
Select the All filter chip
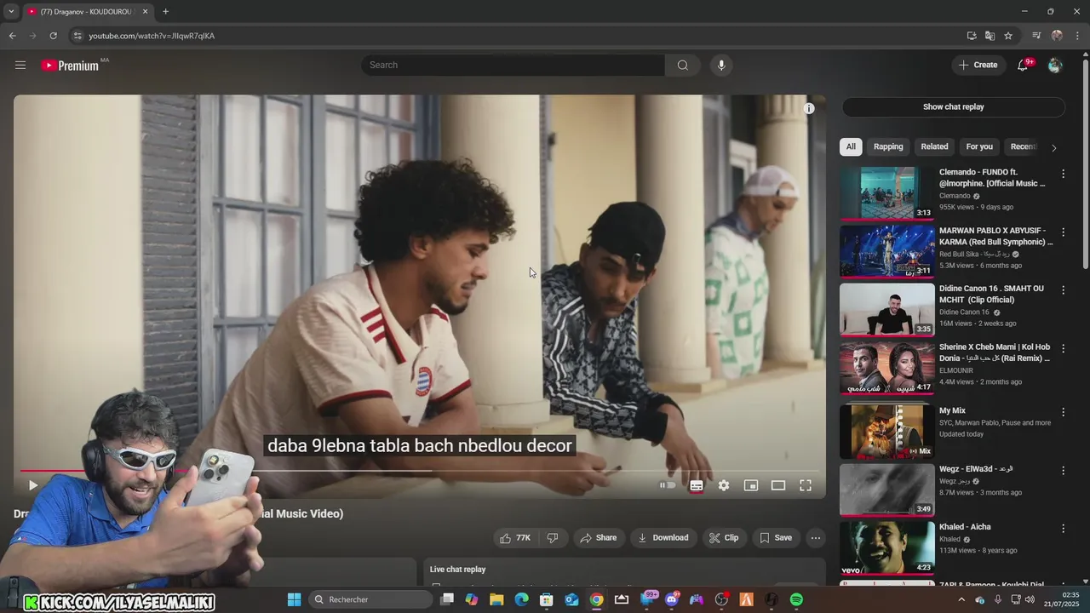[851, 146]
